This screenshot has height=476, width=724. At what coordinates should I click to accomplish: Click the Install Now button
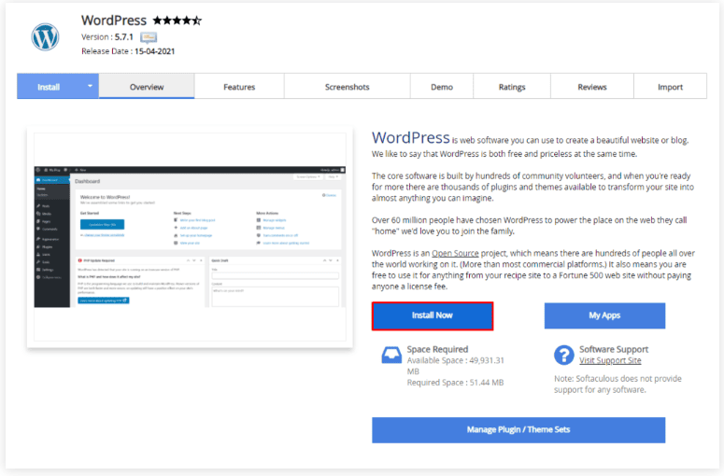click(433, 315)
